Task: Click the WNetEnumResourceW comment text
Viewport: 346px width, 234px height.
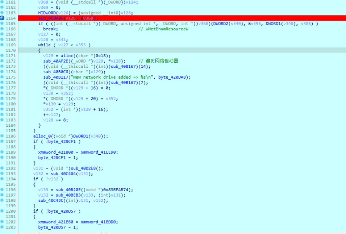Action: (167, 29)
